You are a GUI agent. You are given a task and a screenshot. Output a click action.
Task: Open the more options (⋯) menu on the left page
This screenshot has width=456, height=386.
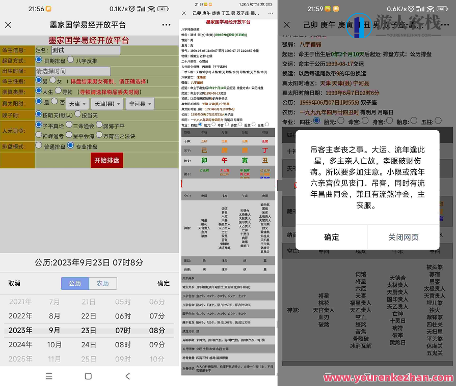166,24
